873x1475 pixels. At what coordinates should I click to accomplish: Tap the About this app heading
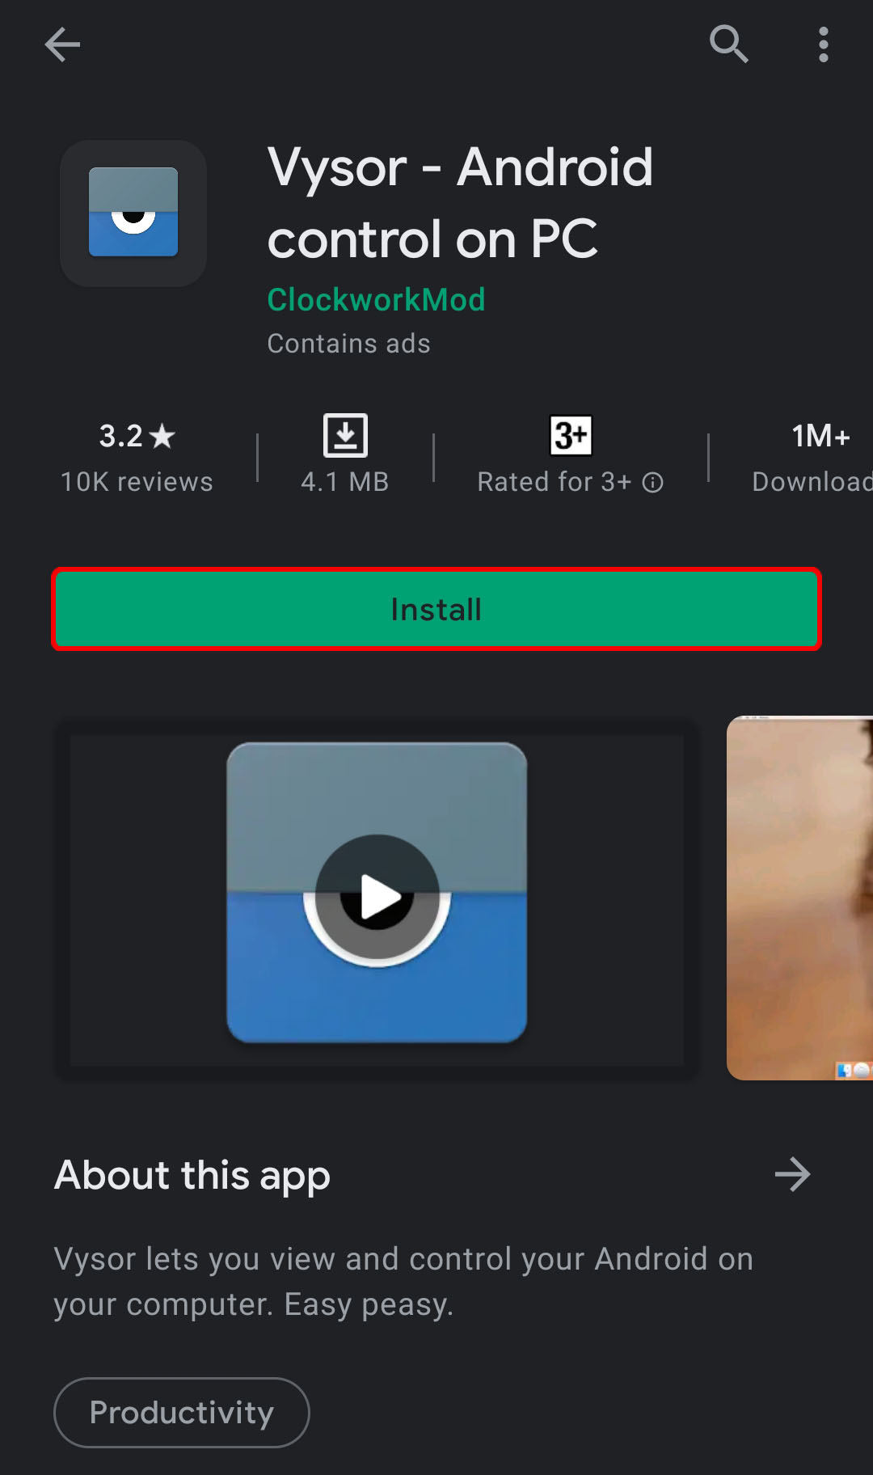pos(192,1175)
